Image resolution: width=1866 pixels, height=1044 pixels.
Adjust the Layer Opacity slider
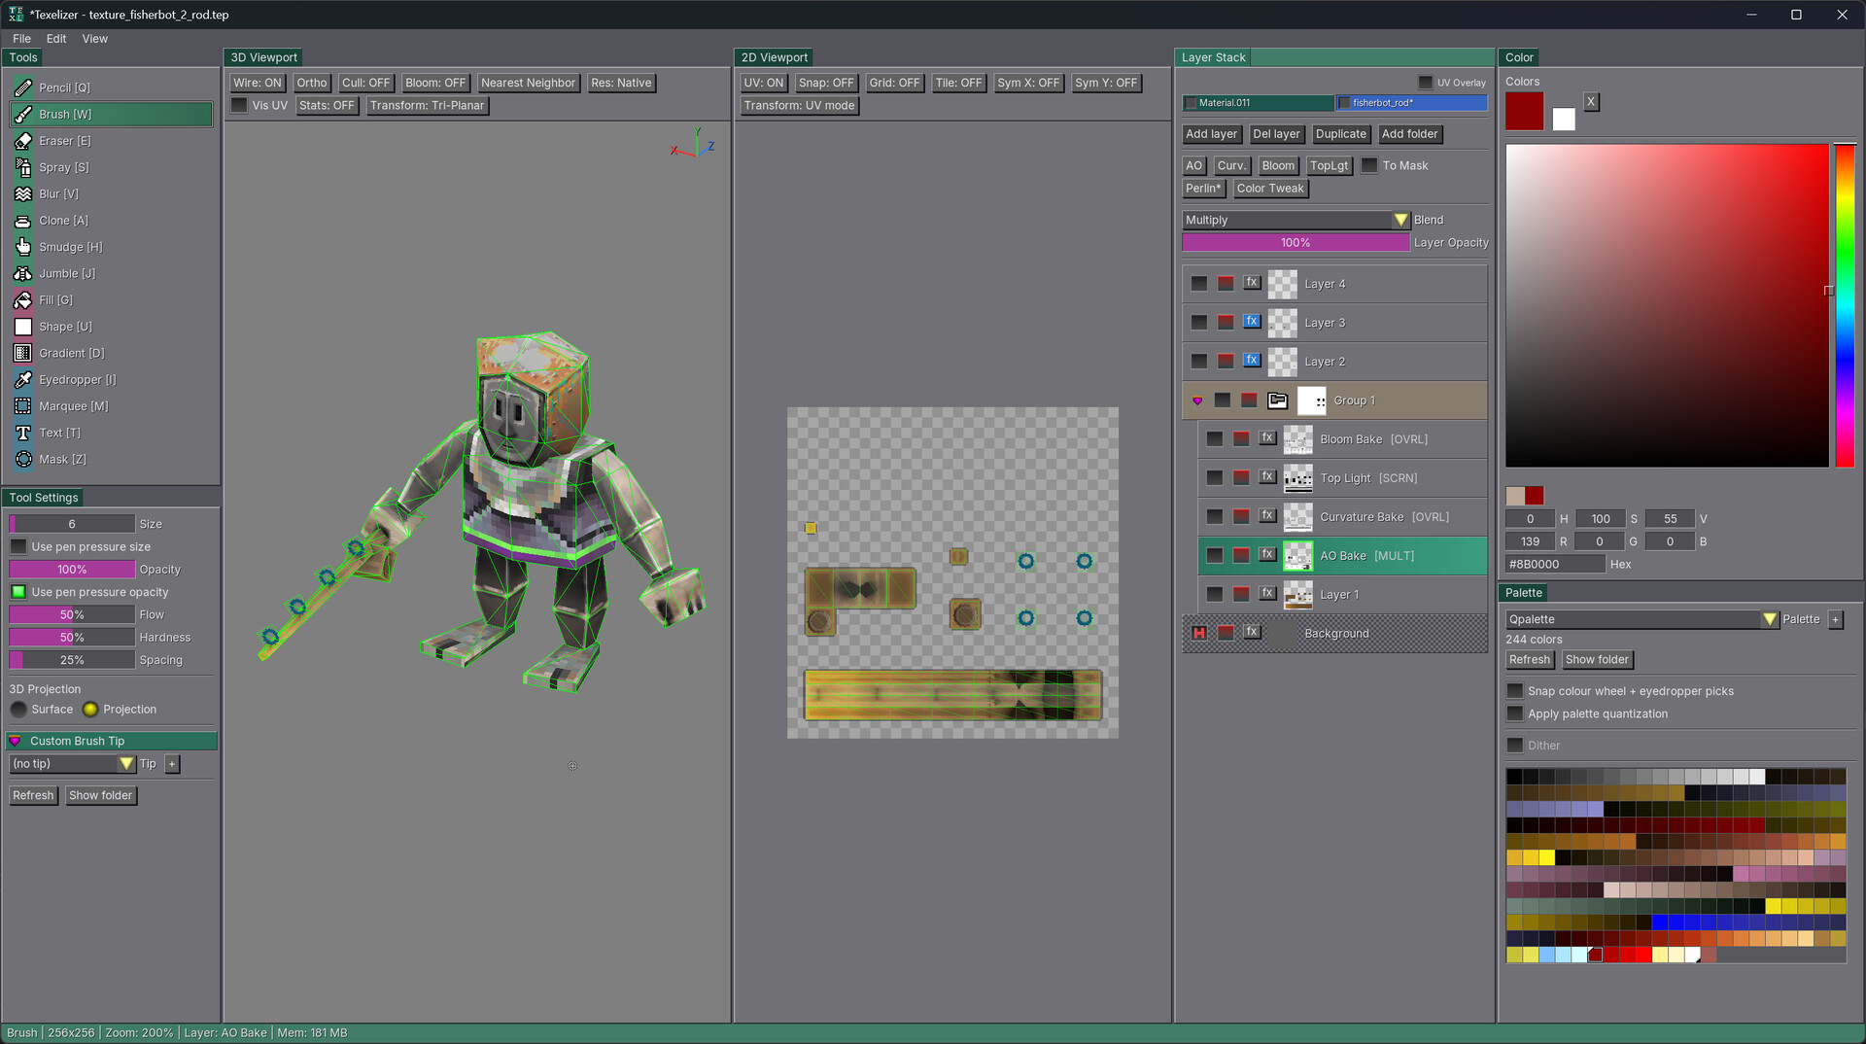(x=1296, y=243)
